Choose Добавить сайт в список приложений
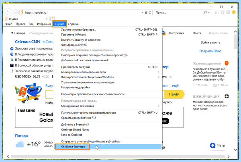This screenshot has height=162, width=241. pyautogui.click(x=108, y=60)
